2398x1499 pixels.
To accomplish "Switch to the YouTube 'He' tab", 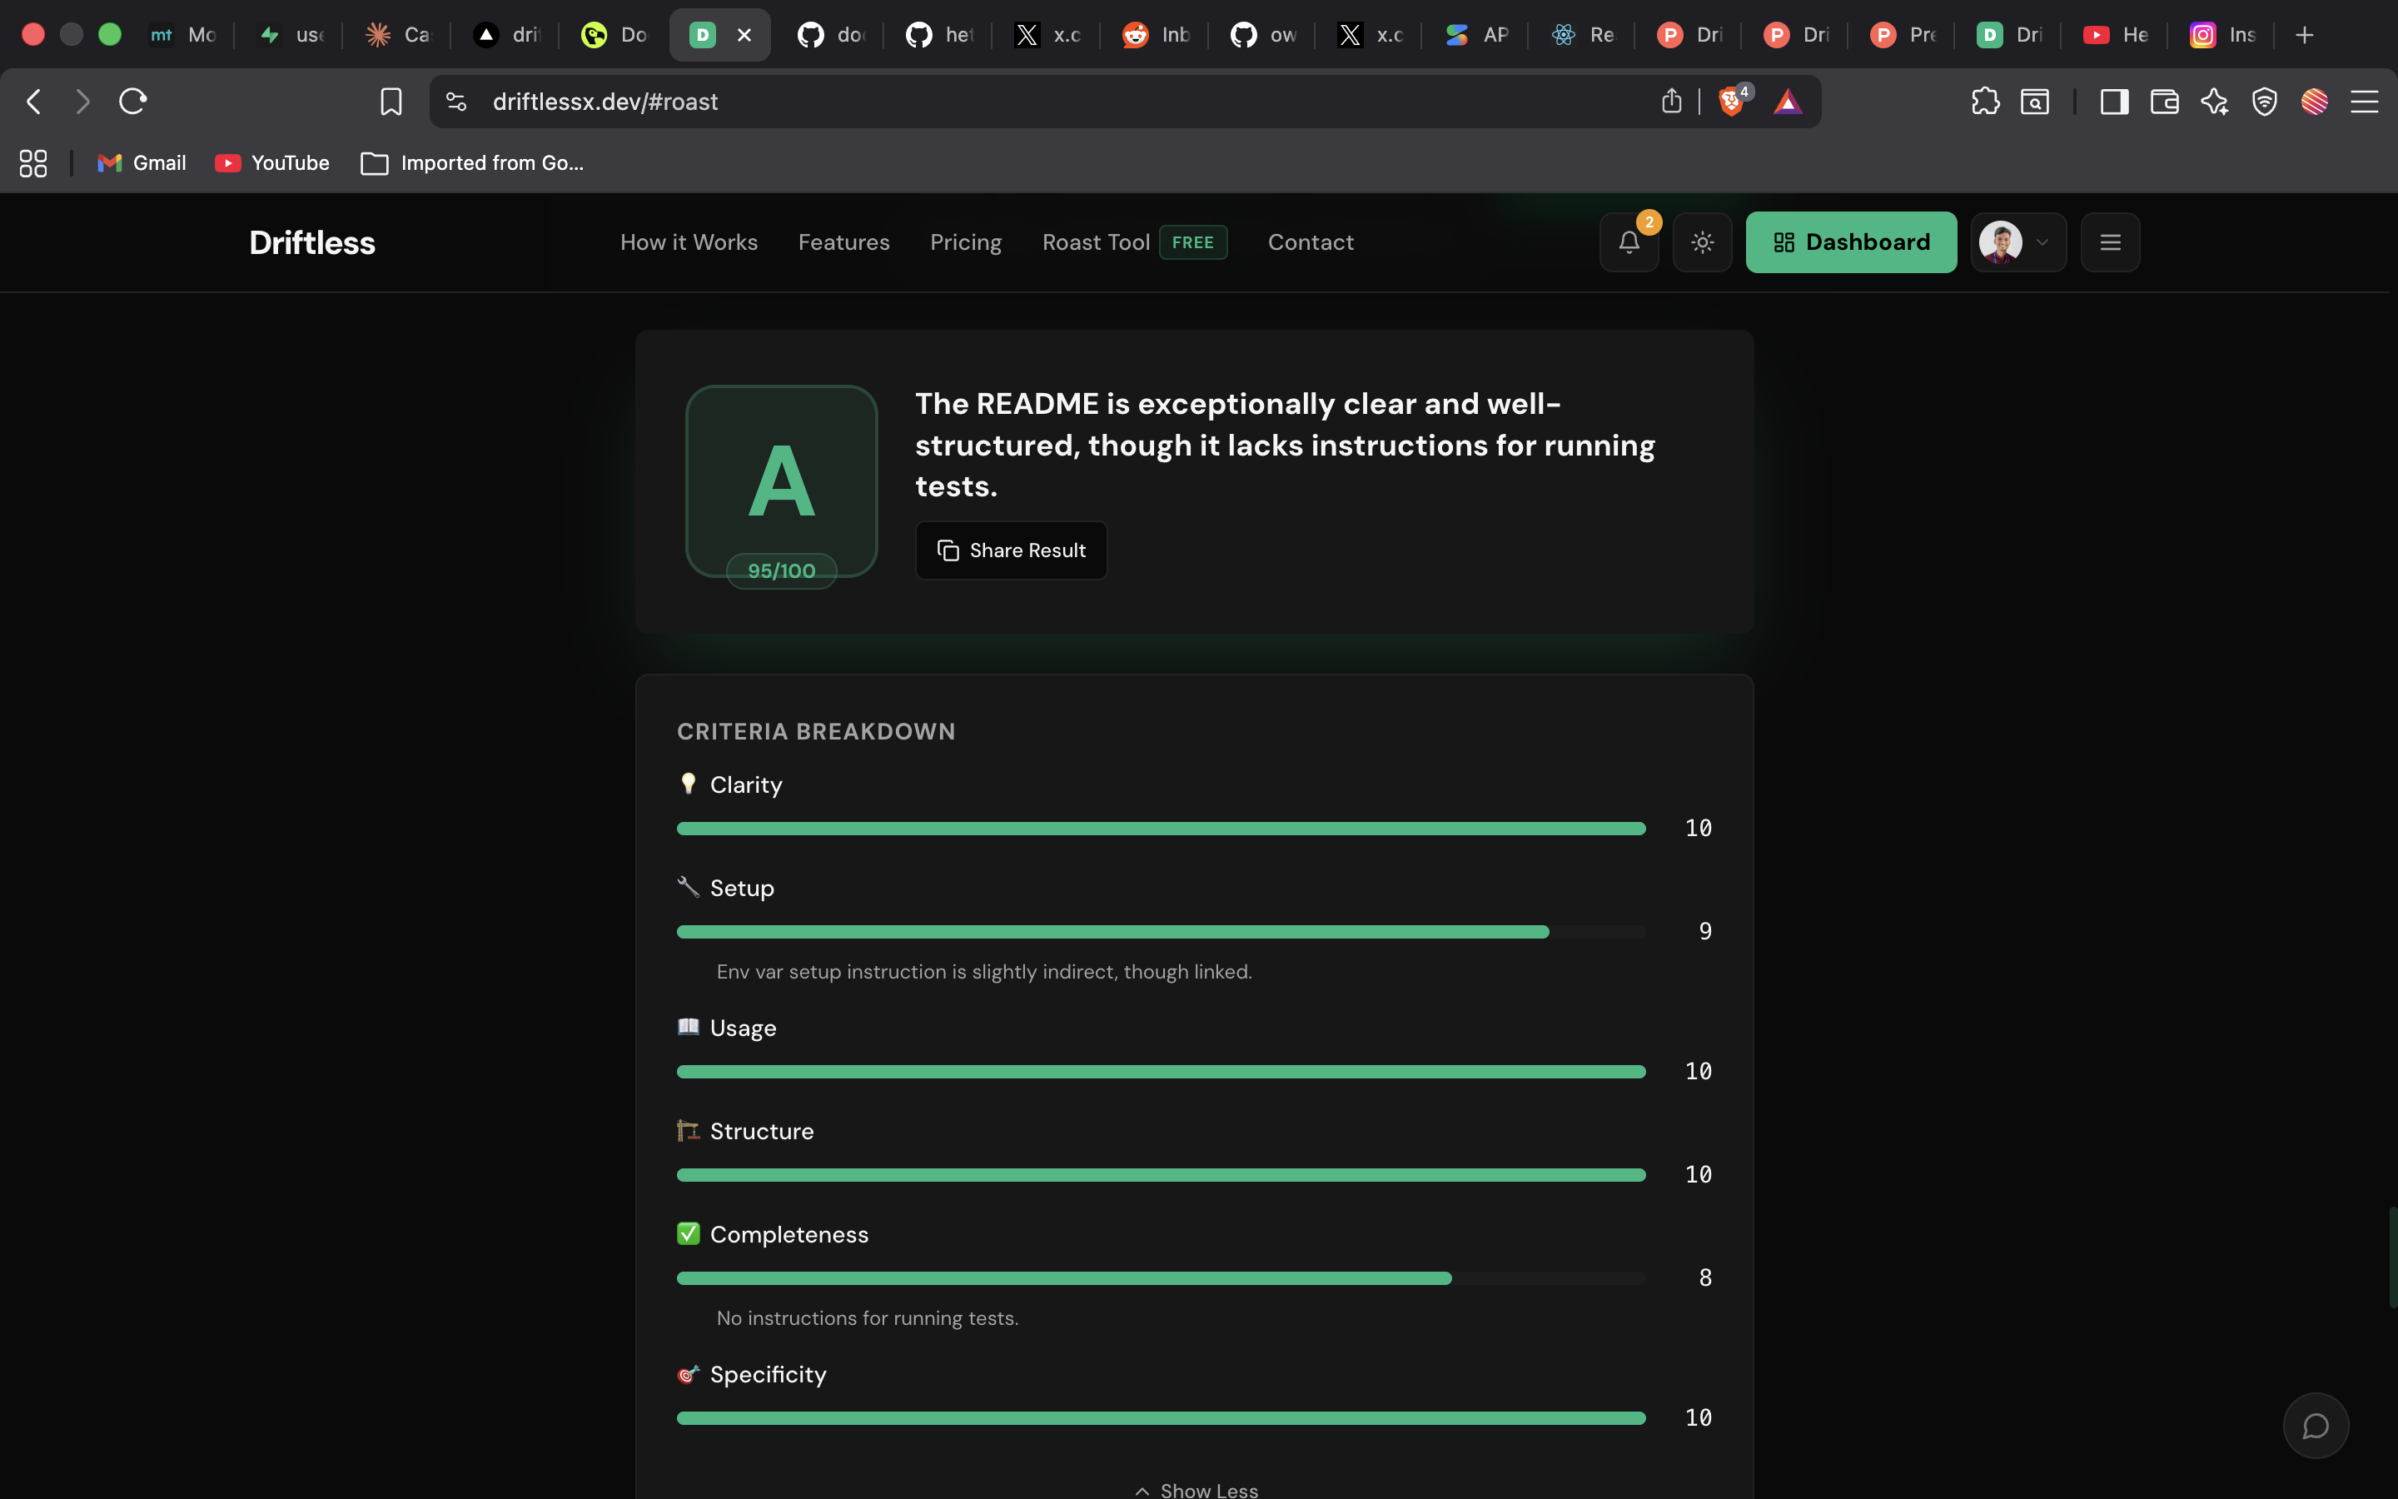I will [x=2116, y=35].
